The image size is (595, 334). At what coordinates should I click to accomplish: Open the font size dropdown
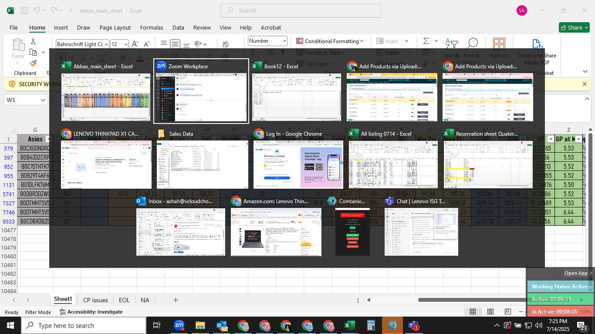click(x=126, y=44)
